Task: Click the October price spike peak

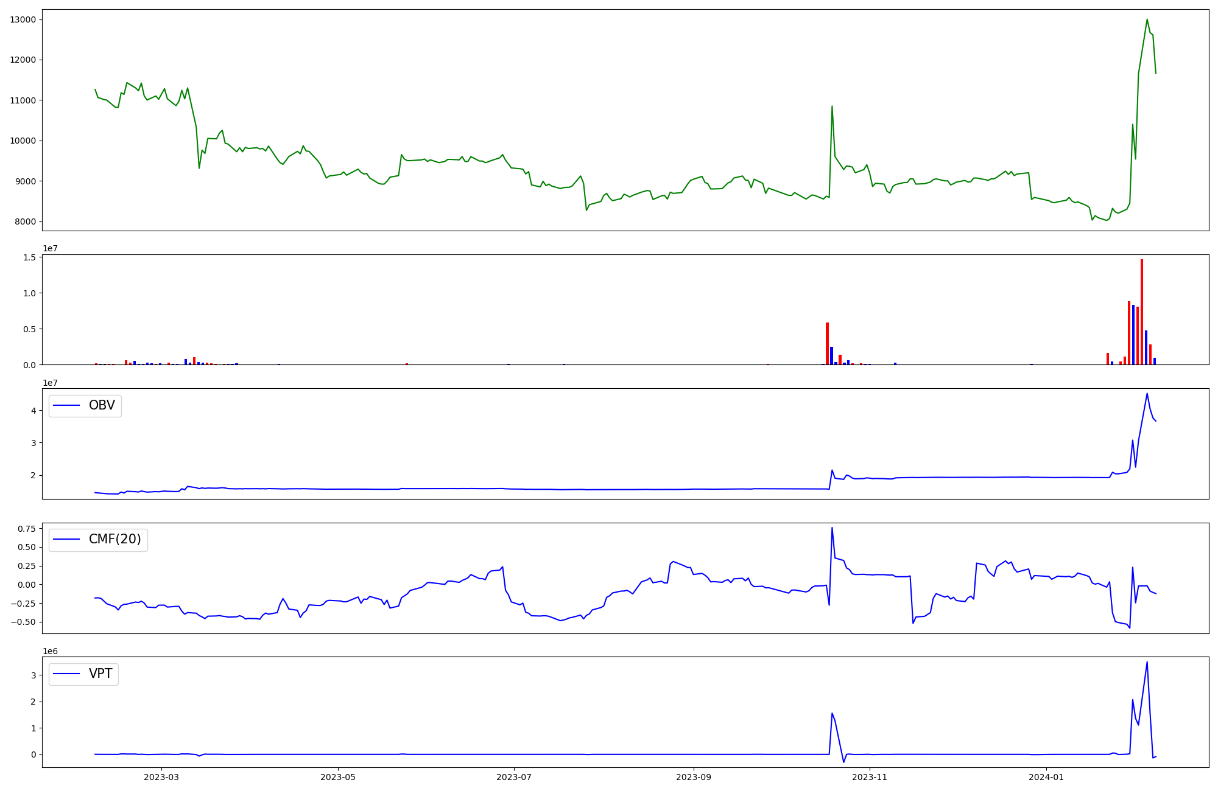Action: [x=832, y=106]
